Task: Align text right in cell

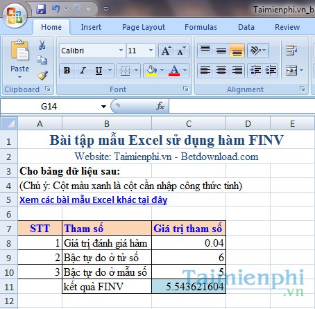Action: coord(237,71)
